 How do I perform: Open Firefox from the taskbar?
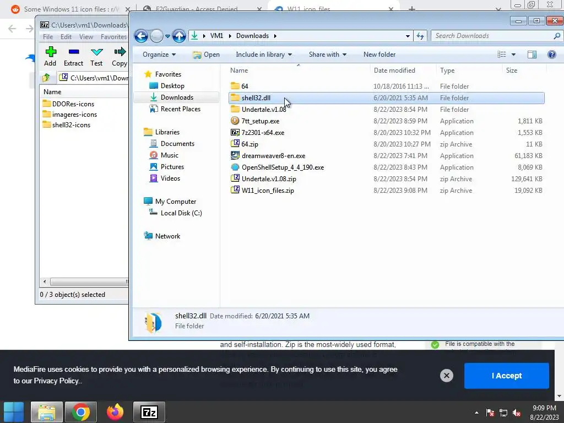[115, 412]
